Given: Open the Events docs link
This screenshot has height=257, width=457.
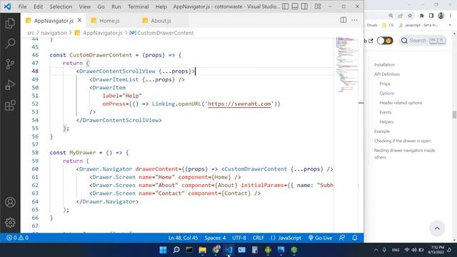Looking at the screenshot, I should (386, 112).
